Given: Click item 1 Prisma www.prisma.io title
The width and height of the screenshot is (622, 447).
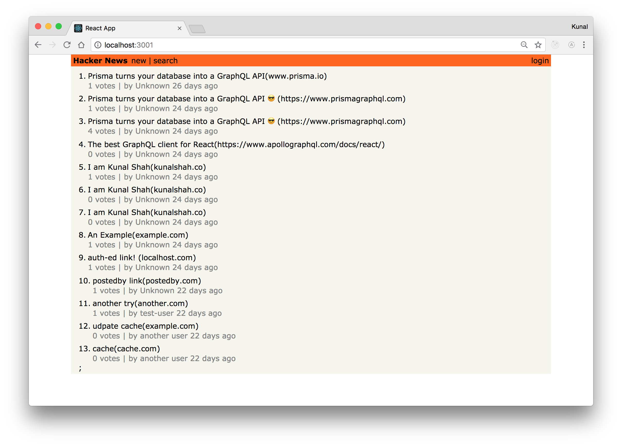Looking at the screenshot, I should click(x=207, y=76).
